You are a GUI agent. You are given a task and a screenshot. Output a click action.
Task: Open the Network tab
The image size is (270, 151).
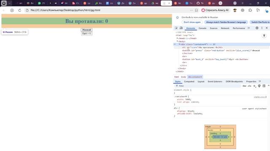pyautogui.click(x=225, y=28)
